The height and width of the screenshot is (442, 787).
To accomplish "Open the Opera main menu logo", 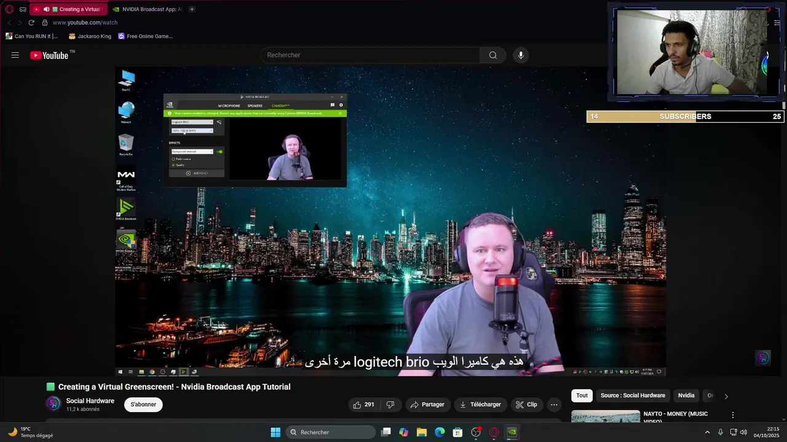I will pos(9,9).
